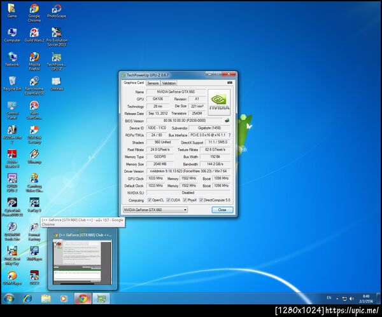Click the volume speaker tray icon

[351, 299]
